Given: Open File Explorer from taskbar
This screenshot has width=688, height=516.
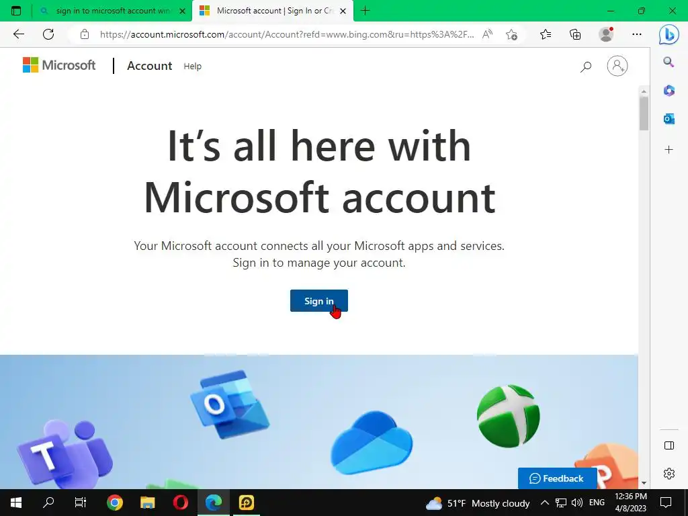Looking at the screenshot, I should click(x=147, y=503).
